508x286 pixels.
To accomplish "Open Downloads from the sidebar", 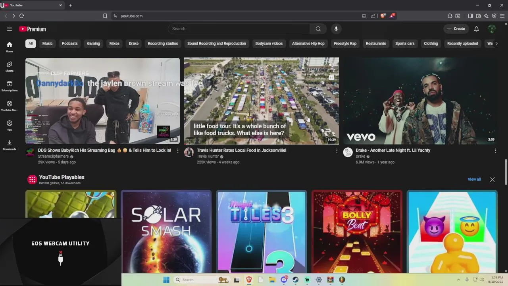I will pyautogui.click(x=10, y=145).
